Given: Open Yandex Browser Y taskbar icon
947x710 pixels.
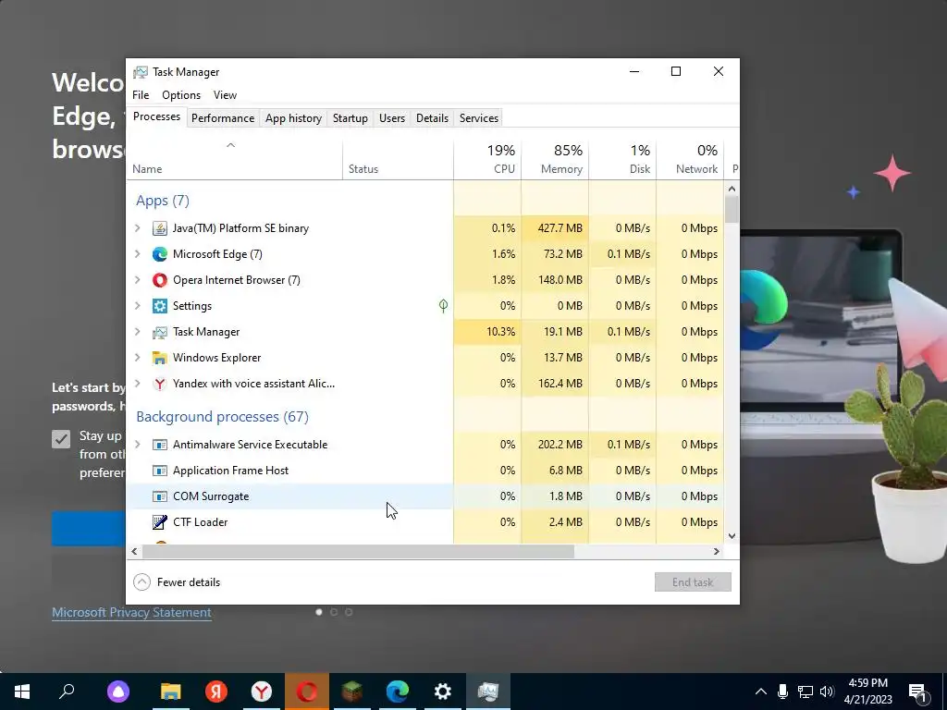Looking at the screenshot, I should tap(262, 692).
